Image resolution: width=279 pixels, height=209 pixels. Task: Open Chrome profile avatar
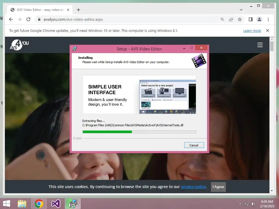point(259,19)
